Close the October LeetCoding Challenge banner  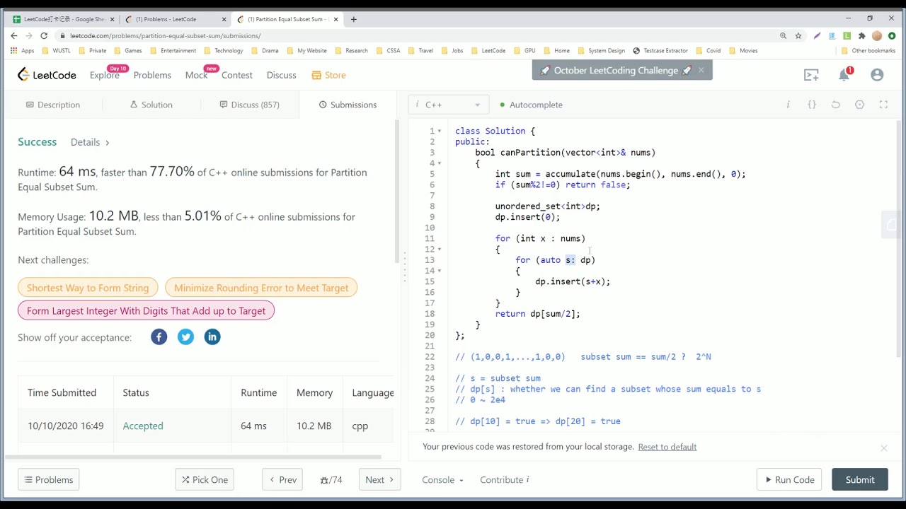pos(701,70)
